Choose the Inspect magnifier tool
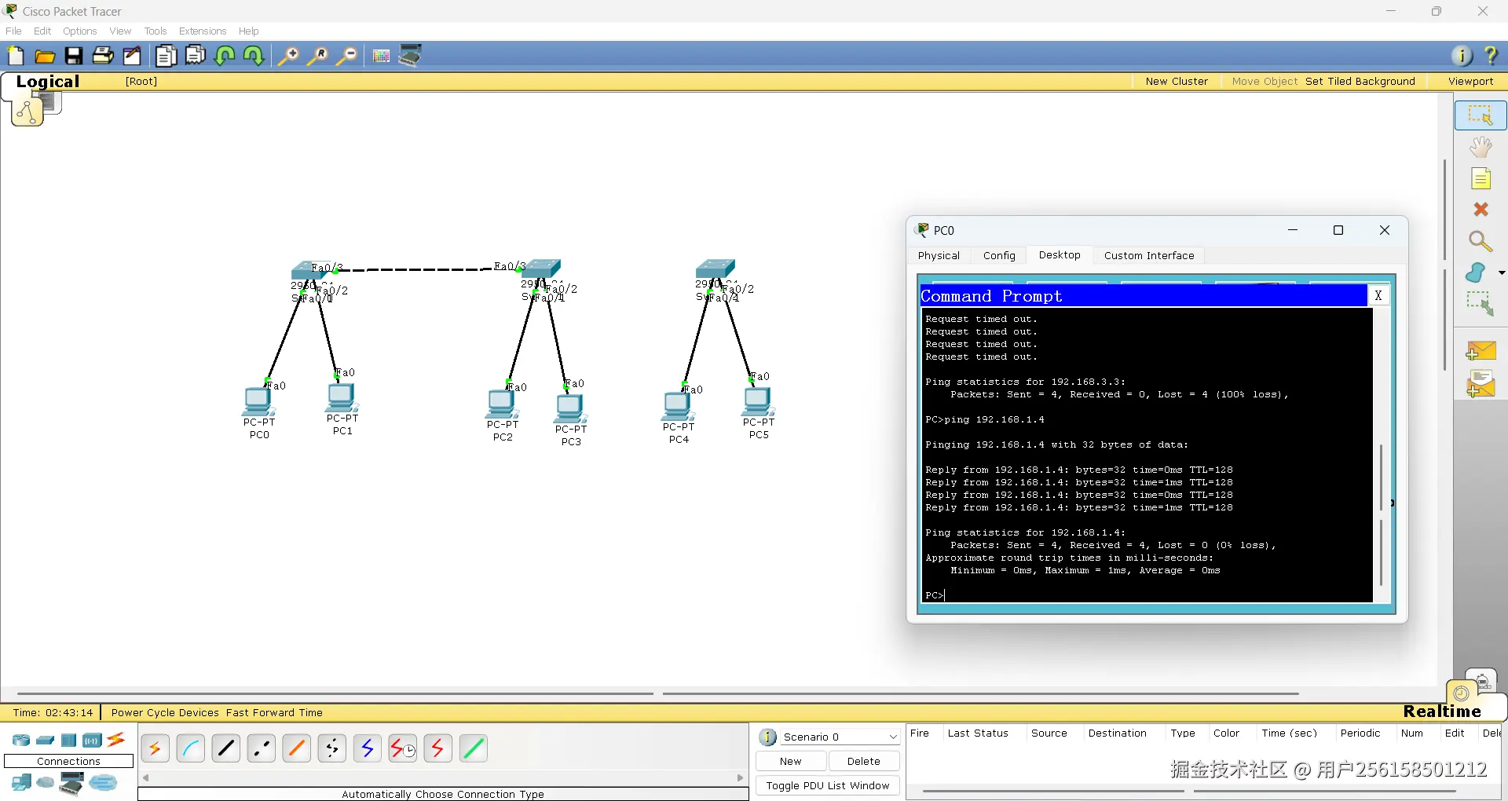The height and width of the screenshot is (801, 1508). point(1481,241)
